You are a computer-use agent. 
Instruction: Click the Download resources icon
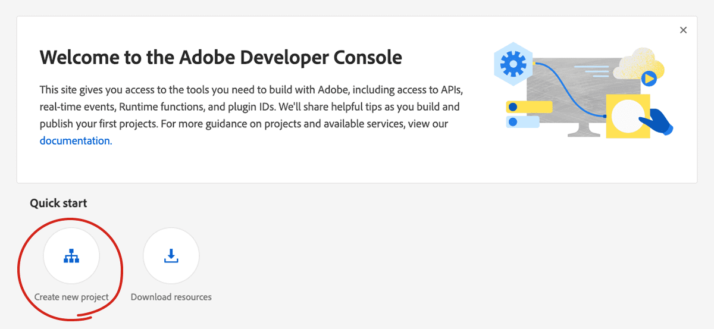(x=171, y=256)
